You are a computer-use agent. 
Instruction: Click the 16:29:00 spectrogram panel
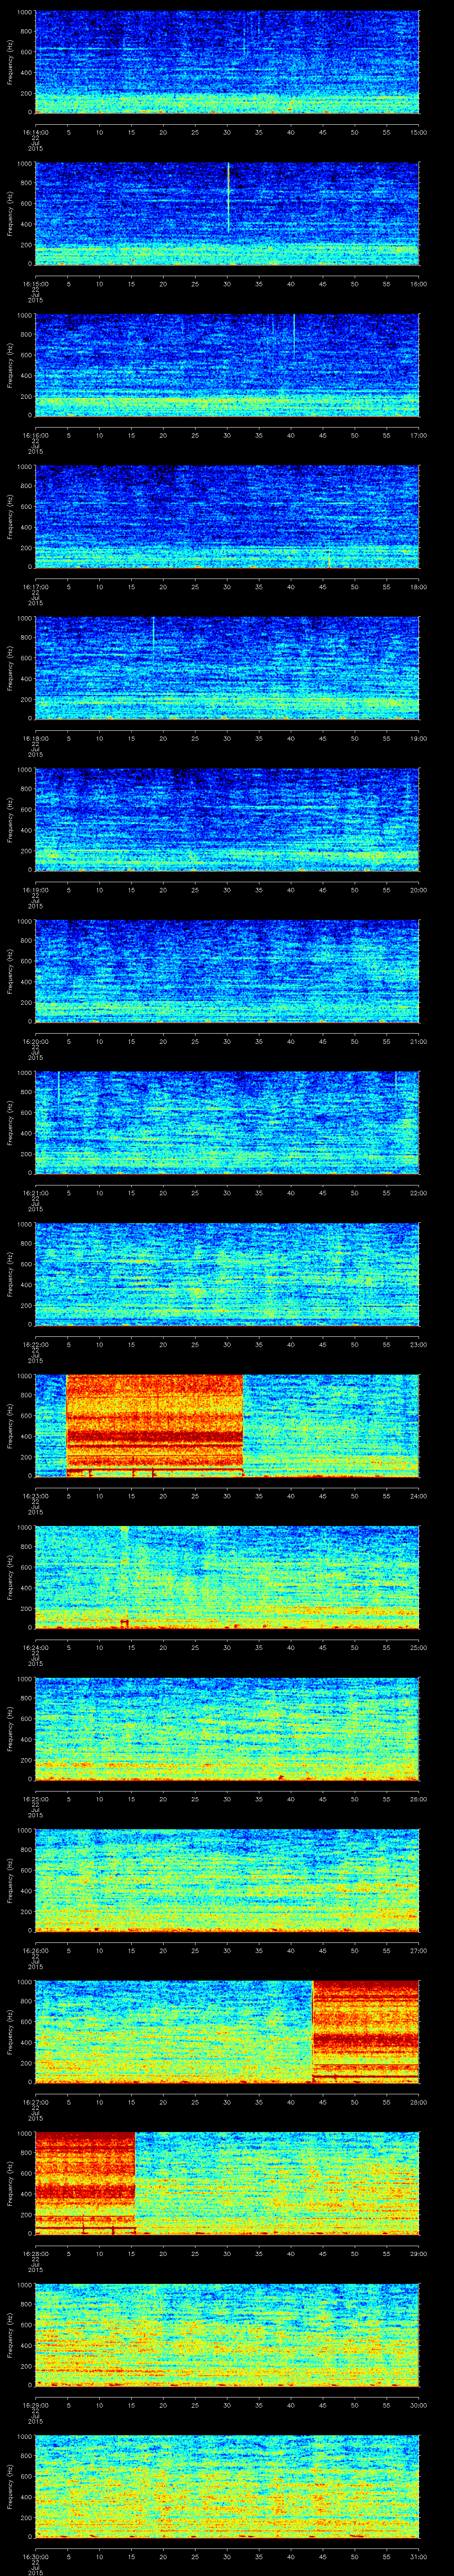[x=227, y=2334]
